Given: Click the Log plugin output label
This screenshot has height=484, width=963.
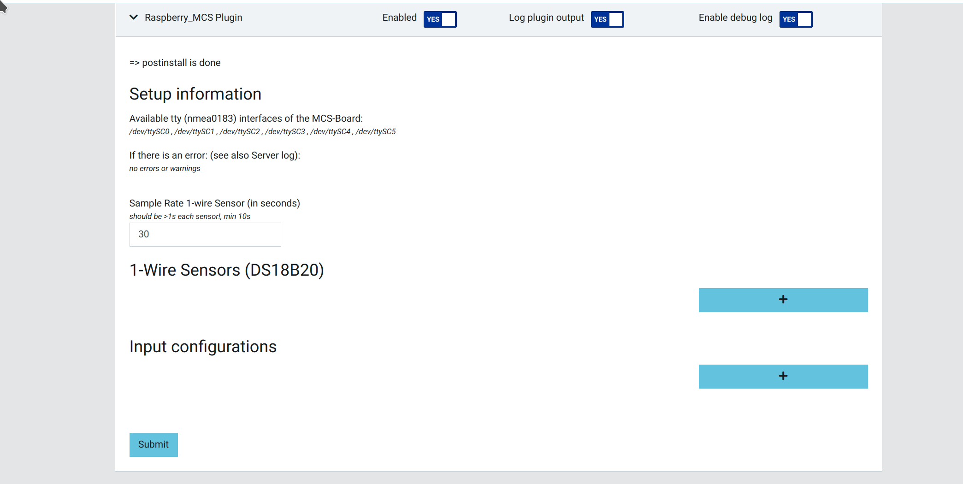Looking at the screenshot, I should coord(546,17).
